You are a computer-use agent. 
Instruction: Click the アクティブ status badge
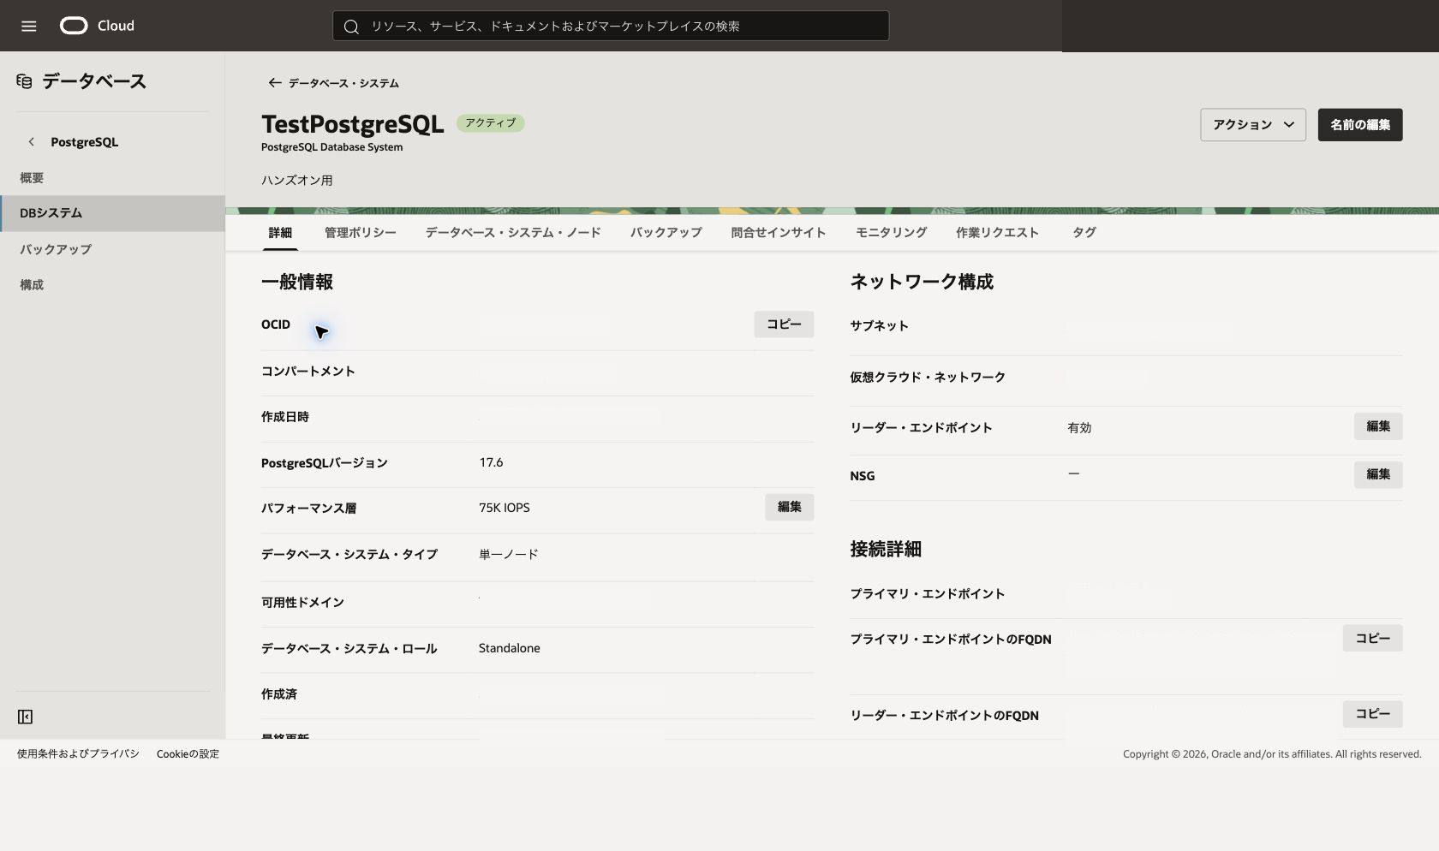[x=490, y=123]
